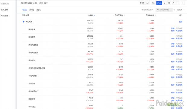
Task: Open 每一次访问来源 dropdown
Action: (164, 10)
